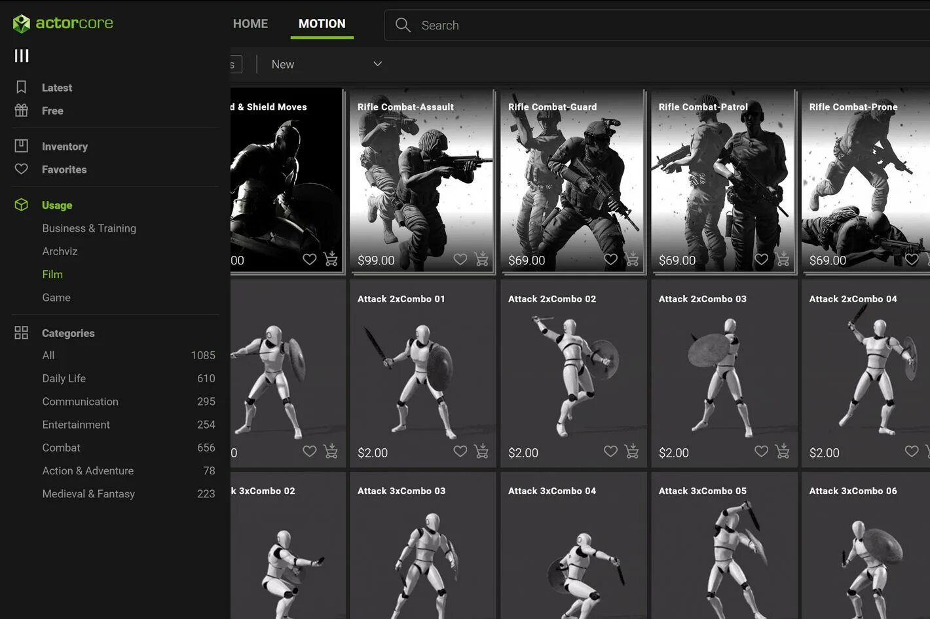Select the Entertainment category
This screenshot has height=619, width=930.
(x=76, y=424)
